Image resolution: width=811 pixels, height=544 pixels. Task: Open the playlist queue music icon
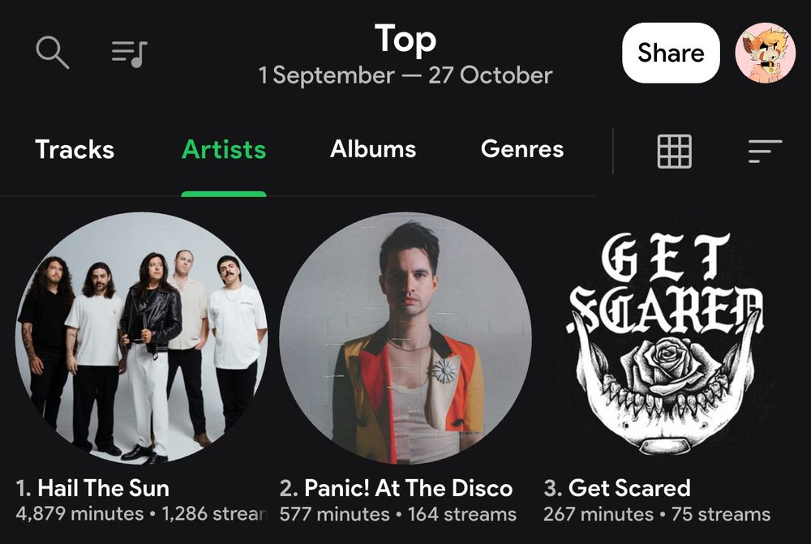click(x=129, y=54)
